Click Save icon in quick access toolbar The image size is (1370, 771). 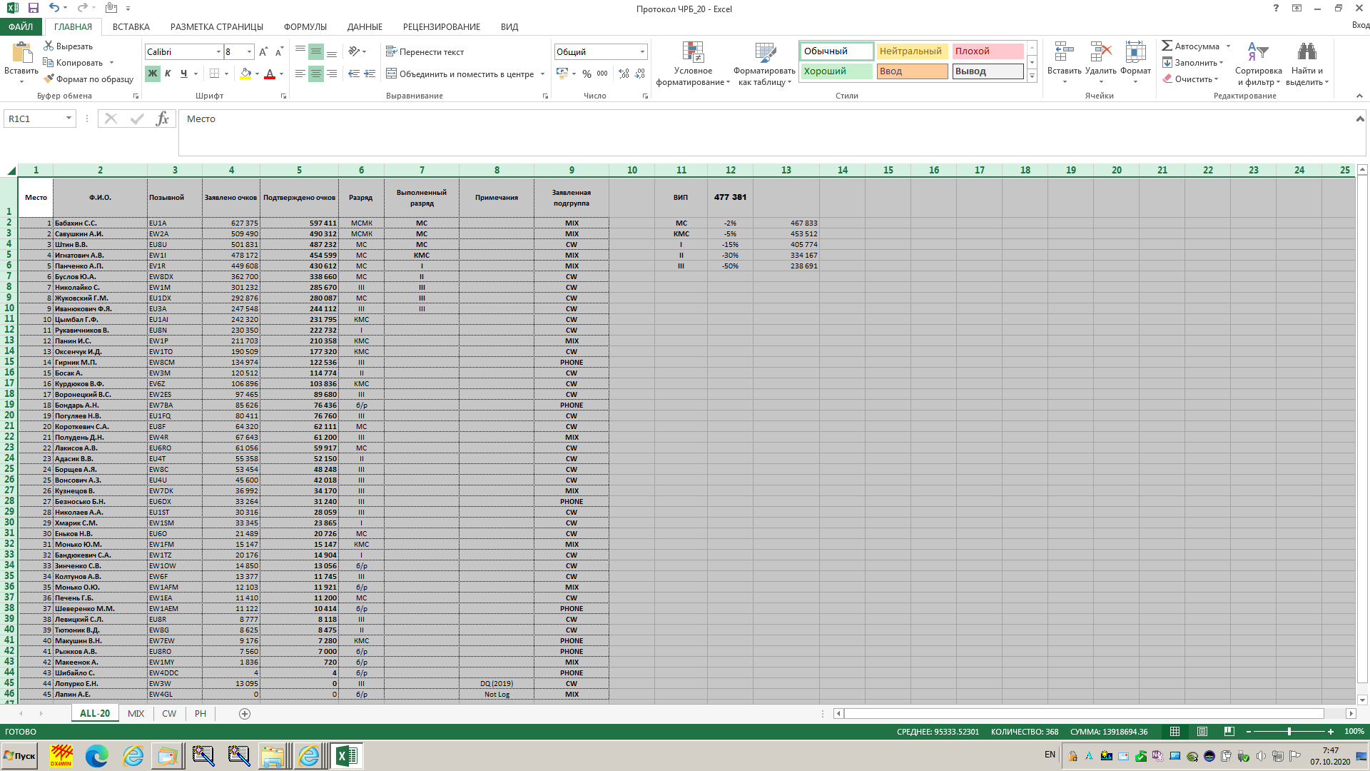click(x=33, y=9)
